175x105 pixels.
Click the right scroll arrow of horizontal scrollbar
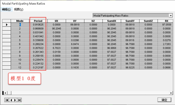pos(171,93)
